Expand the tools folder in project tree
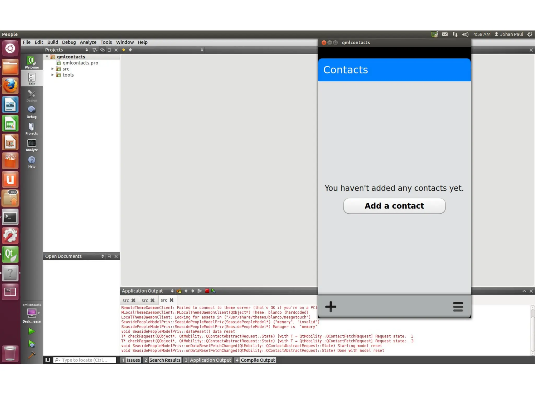 pos(53,75)
